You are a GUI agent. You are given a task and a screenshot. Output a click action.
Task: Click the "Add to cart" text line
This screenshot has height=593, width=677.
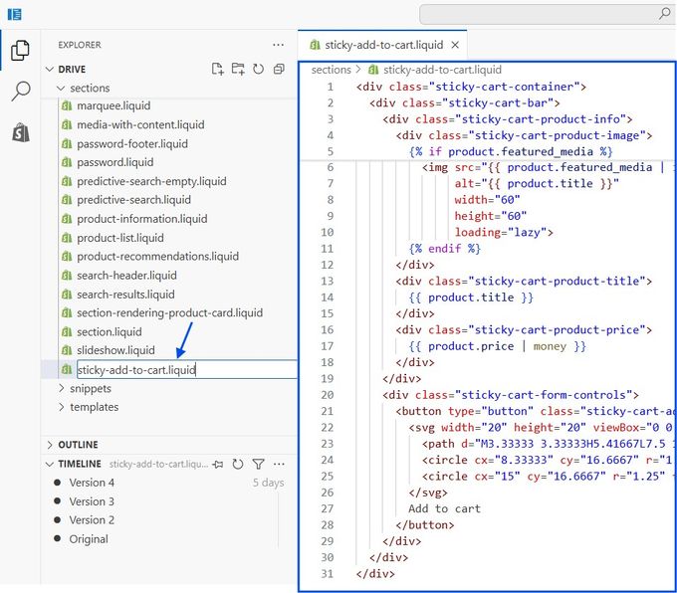coord(445,508)
